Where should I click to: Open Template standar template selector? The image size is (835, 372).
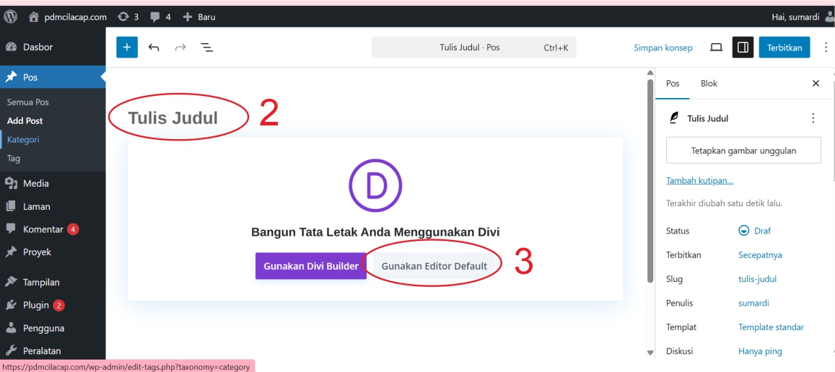(771, 327)
